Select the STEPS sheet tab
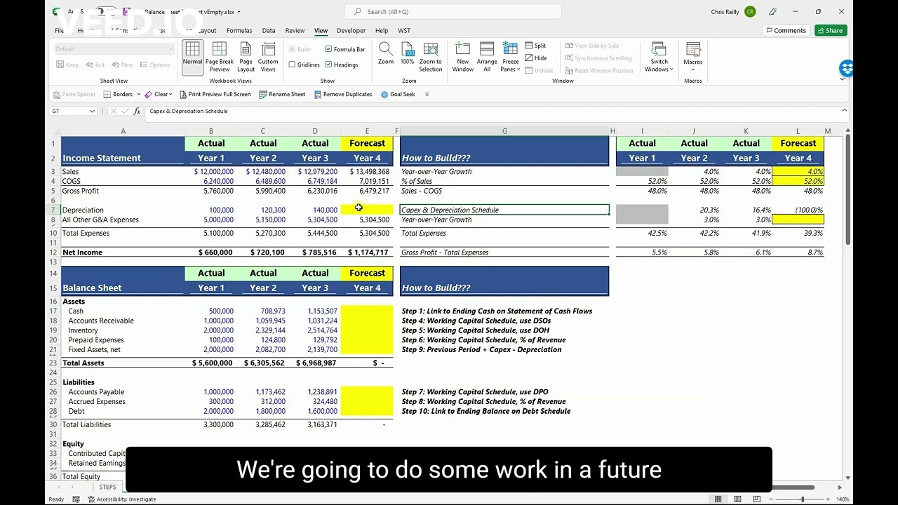Image resolution: width=898 pixels, height=505 pixels. (x=107, y=487)
